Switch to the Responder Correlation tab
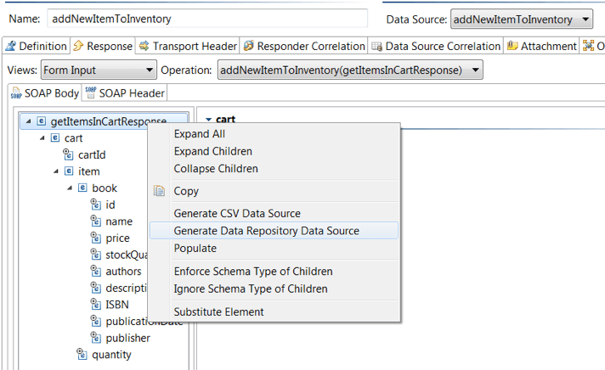The height and width of the screenshot is (370, 605). [304, 46]
